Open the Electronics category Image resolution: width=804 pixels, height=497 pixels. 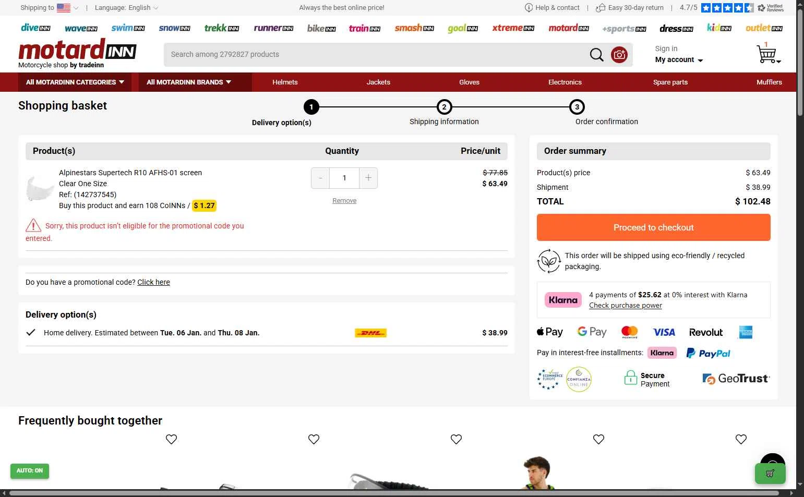565,82
